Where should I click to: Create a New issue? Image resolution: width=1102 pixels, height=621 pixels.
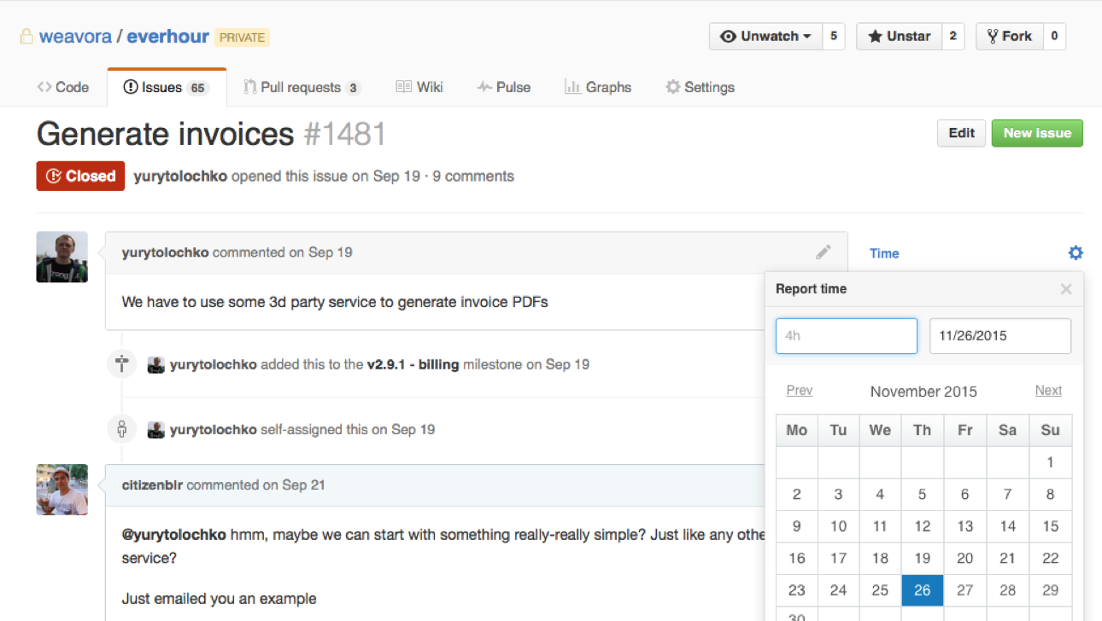[x=1037, y=133]
